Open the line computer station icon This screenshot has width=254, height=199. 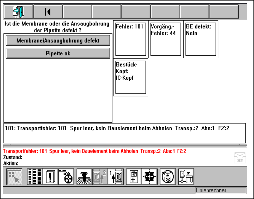[x=186, y=177]
